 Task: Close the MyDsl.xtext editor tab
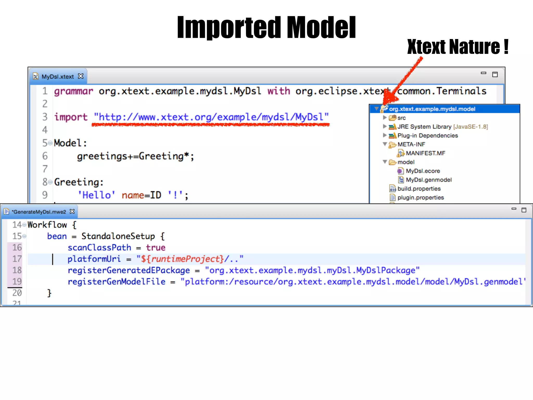pos(81,76)
